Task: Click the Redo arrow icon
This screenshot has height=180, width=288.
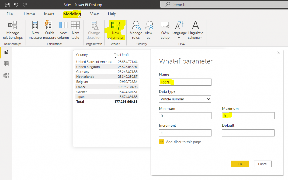Action: coord(25,5)
